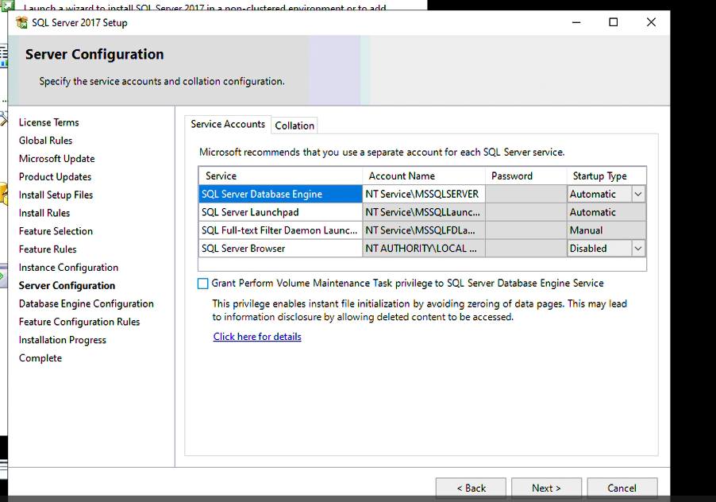Viewport: 716px width, 502px height.
Task: Click Product Updates in the step list
Action: pyautogui.click(x=55, y=177)
